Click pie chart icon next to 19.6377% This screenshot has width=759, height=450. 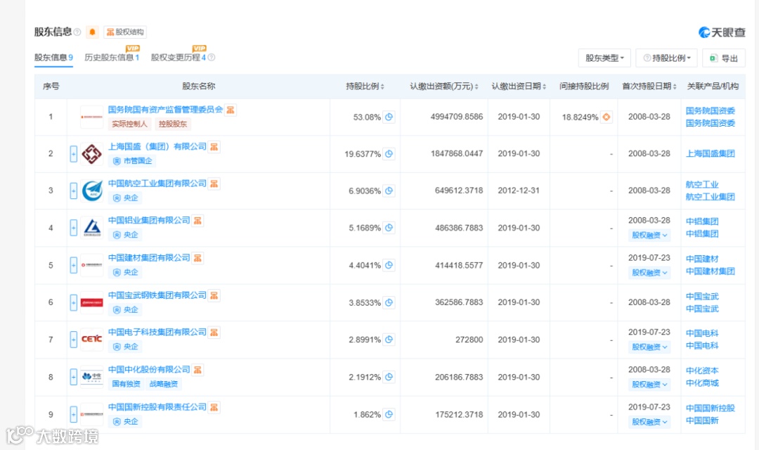click(389, 154)
